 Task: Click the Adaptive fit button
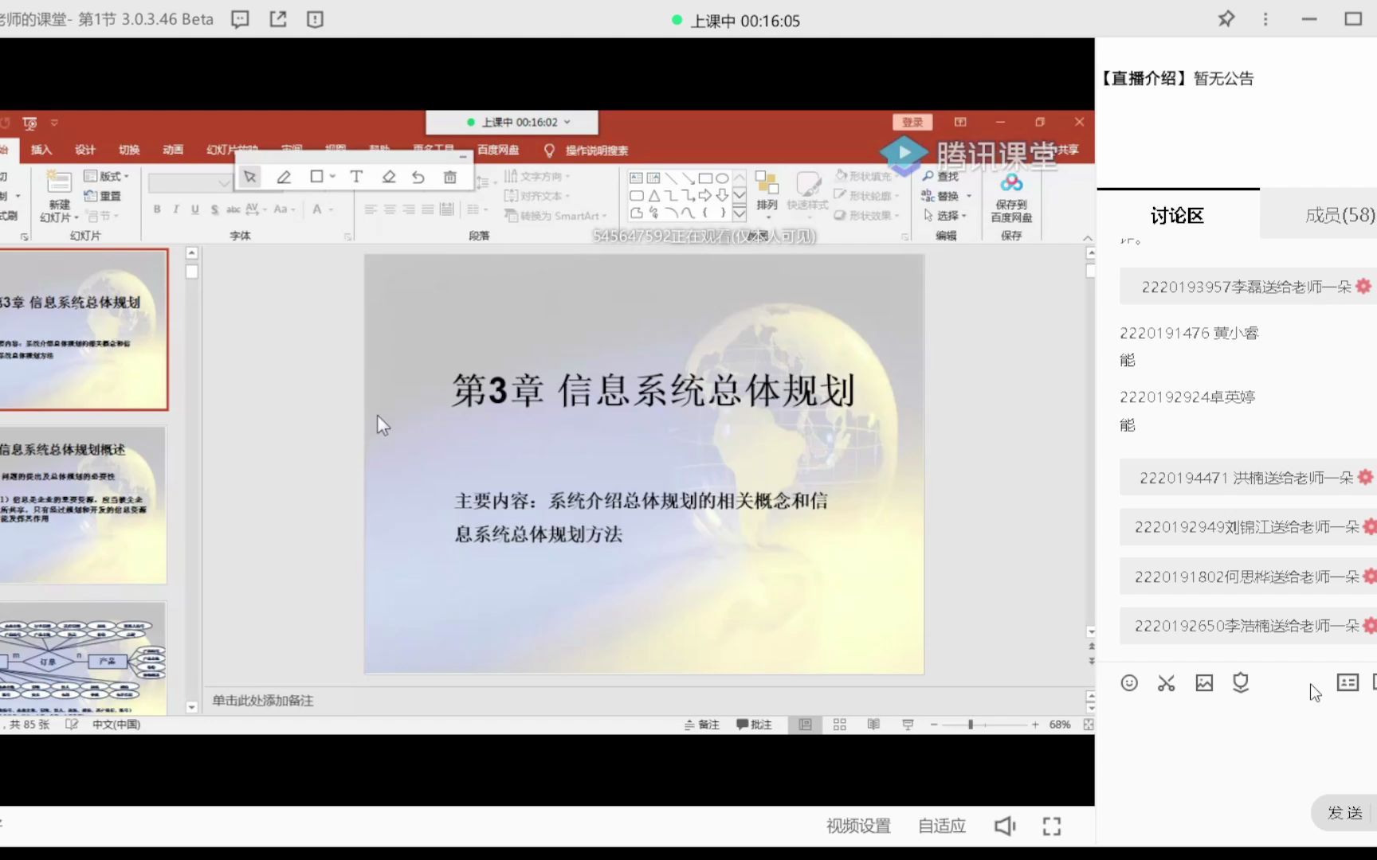click(942, 826)
